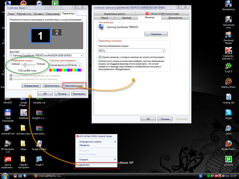
Task: Switch to the Заставка tab
Action: [x=38, y=14]
